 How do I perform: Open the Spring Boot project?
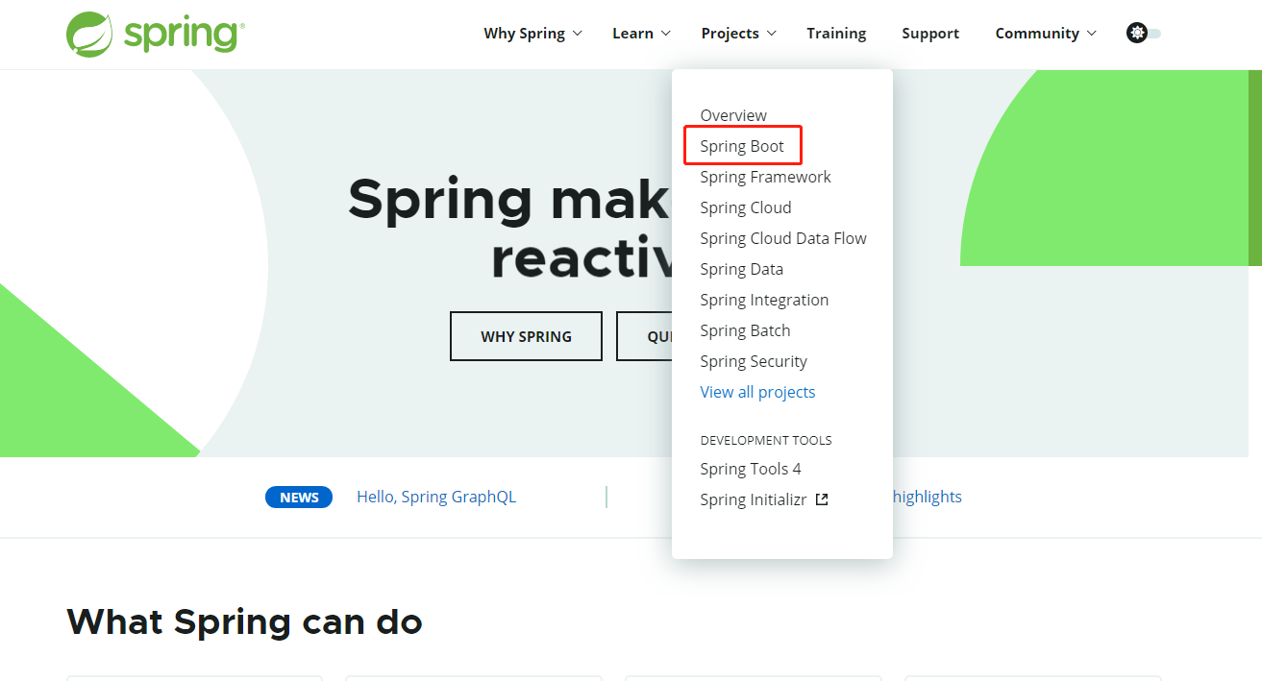tap(742, 145)
